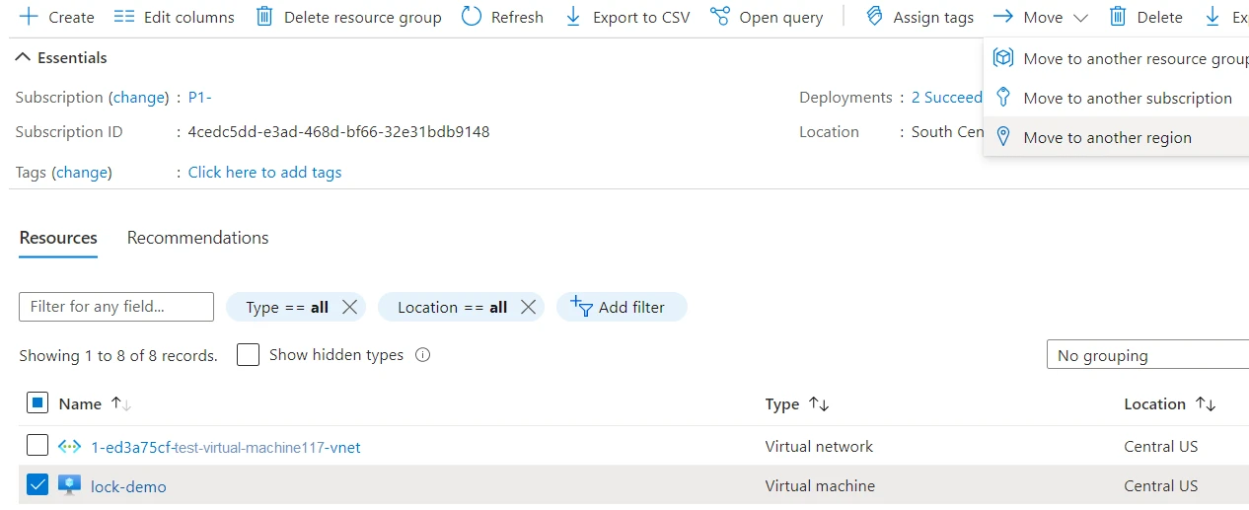The height and width of the screenshot is (510, 1249).
Task: Click the virtual machine icon in lock-demo row
Action: 69,485
